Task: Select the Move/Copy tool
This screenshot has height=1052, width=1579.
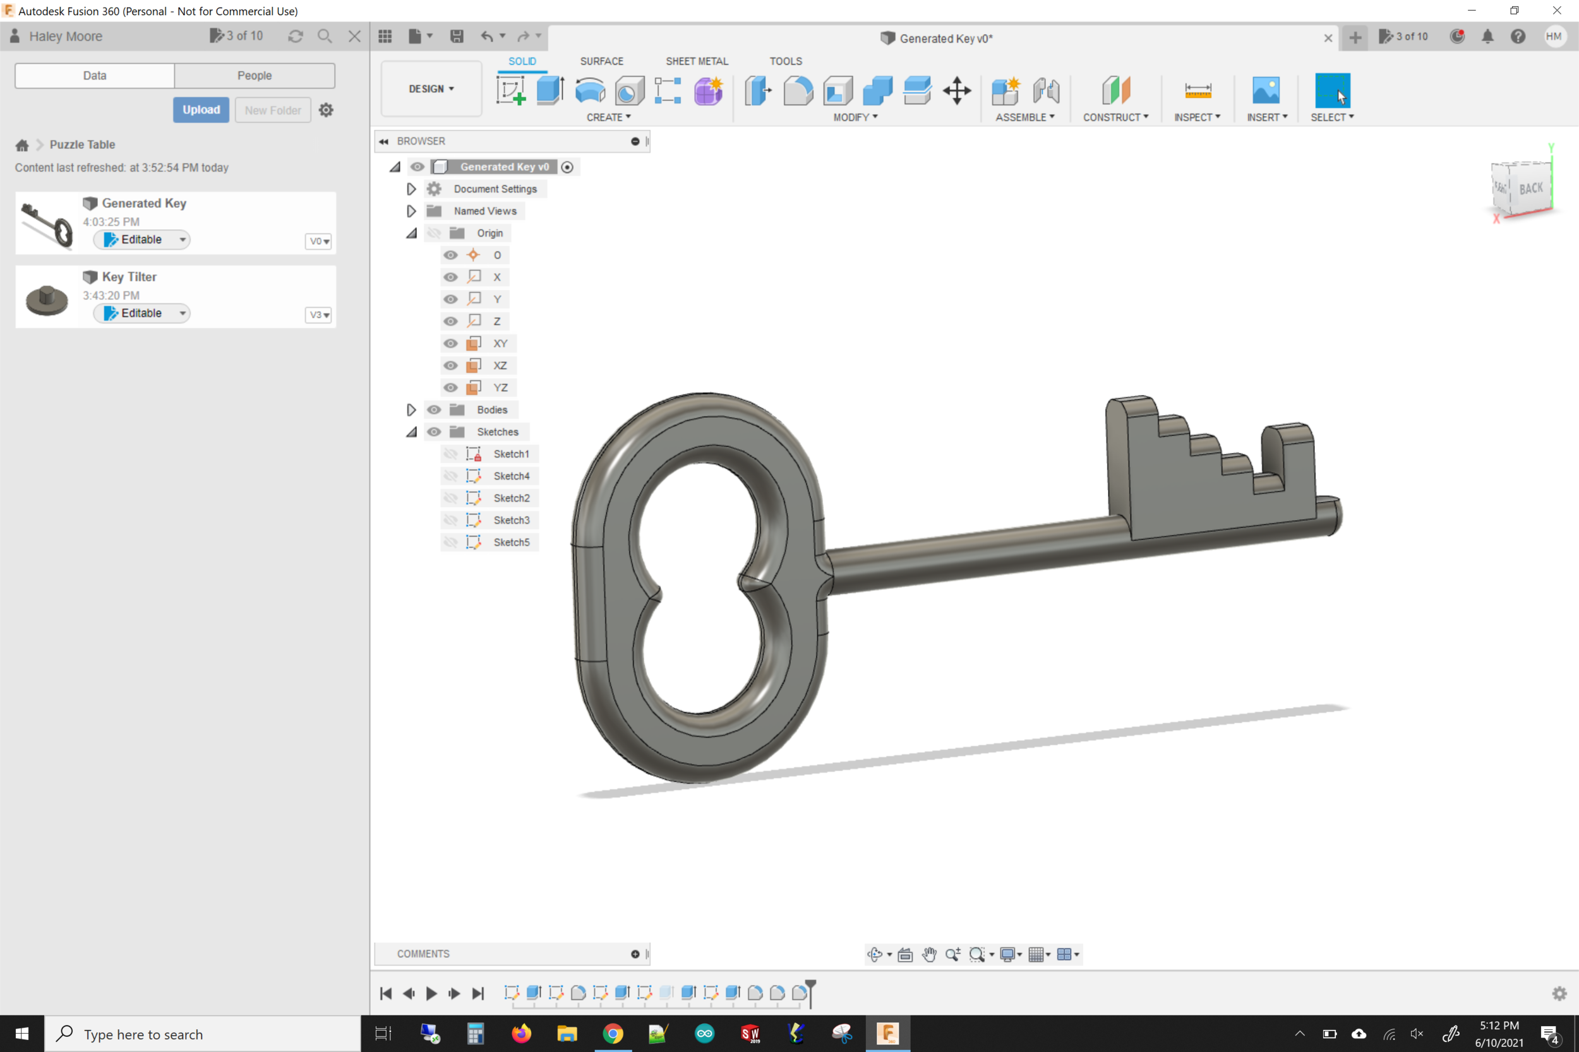Action: (957, 90)
